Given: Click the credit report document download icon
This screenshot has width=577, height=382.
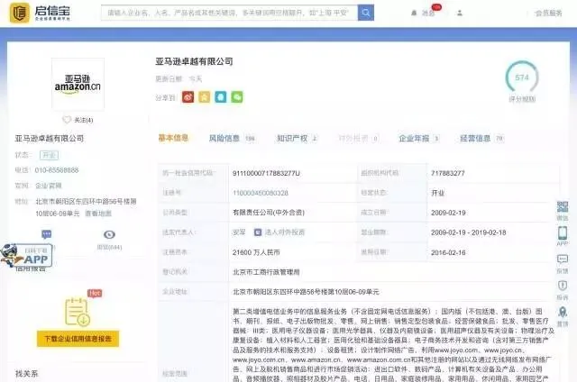Looking at the screenshot, I should (x=77, y=312).
